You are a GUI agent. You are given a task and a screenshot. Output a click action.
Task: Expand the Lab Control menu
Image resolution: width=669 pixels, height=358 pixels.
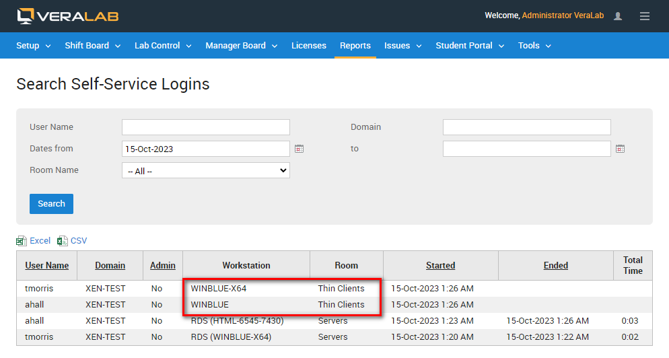pyautogui.click(x=163, y=46)
